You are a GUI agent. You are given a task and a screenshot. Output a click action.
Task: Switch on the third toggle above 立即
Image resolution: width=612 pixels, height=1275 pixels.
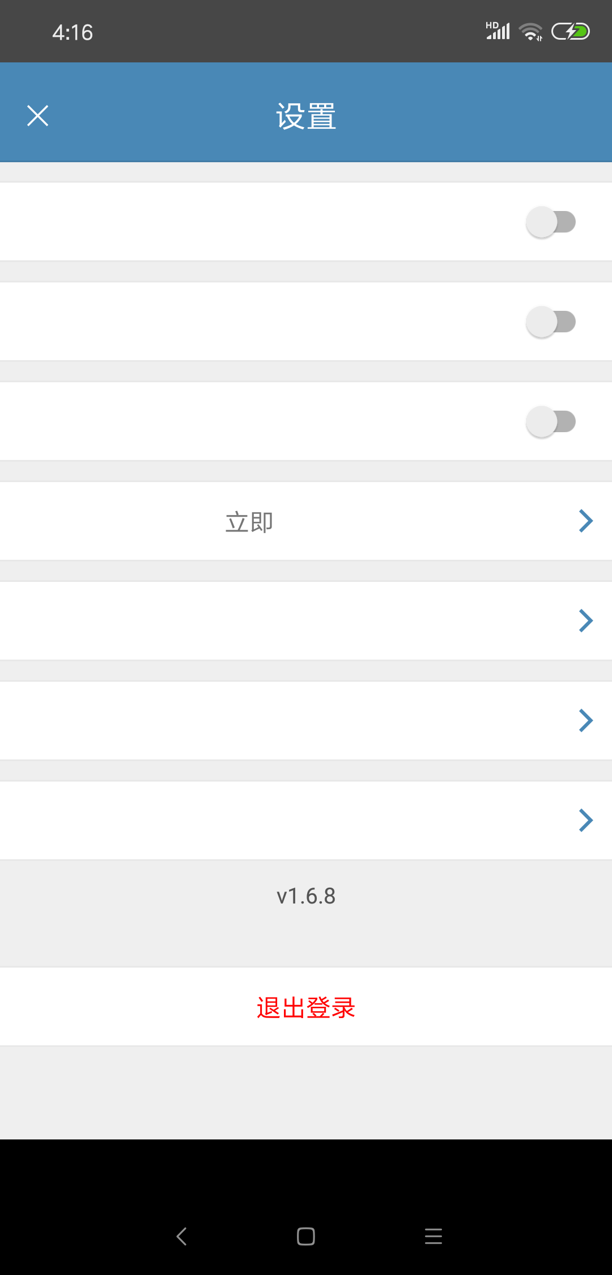pyautogui.click(x=551, y=421)
